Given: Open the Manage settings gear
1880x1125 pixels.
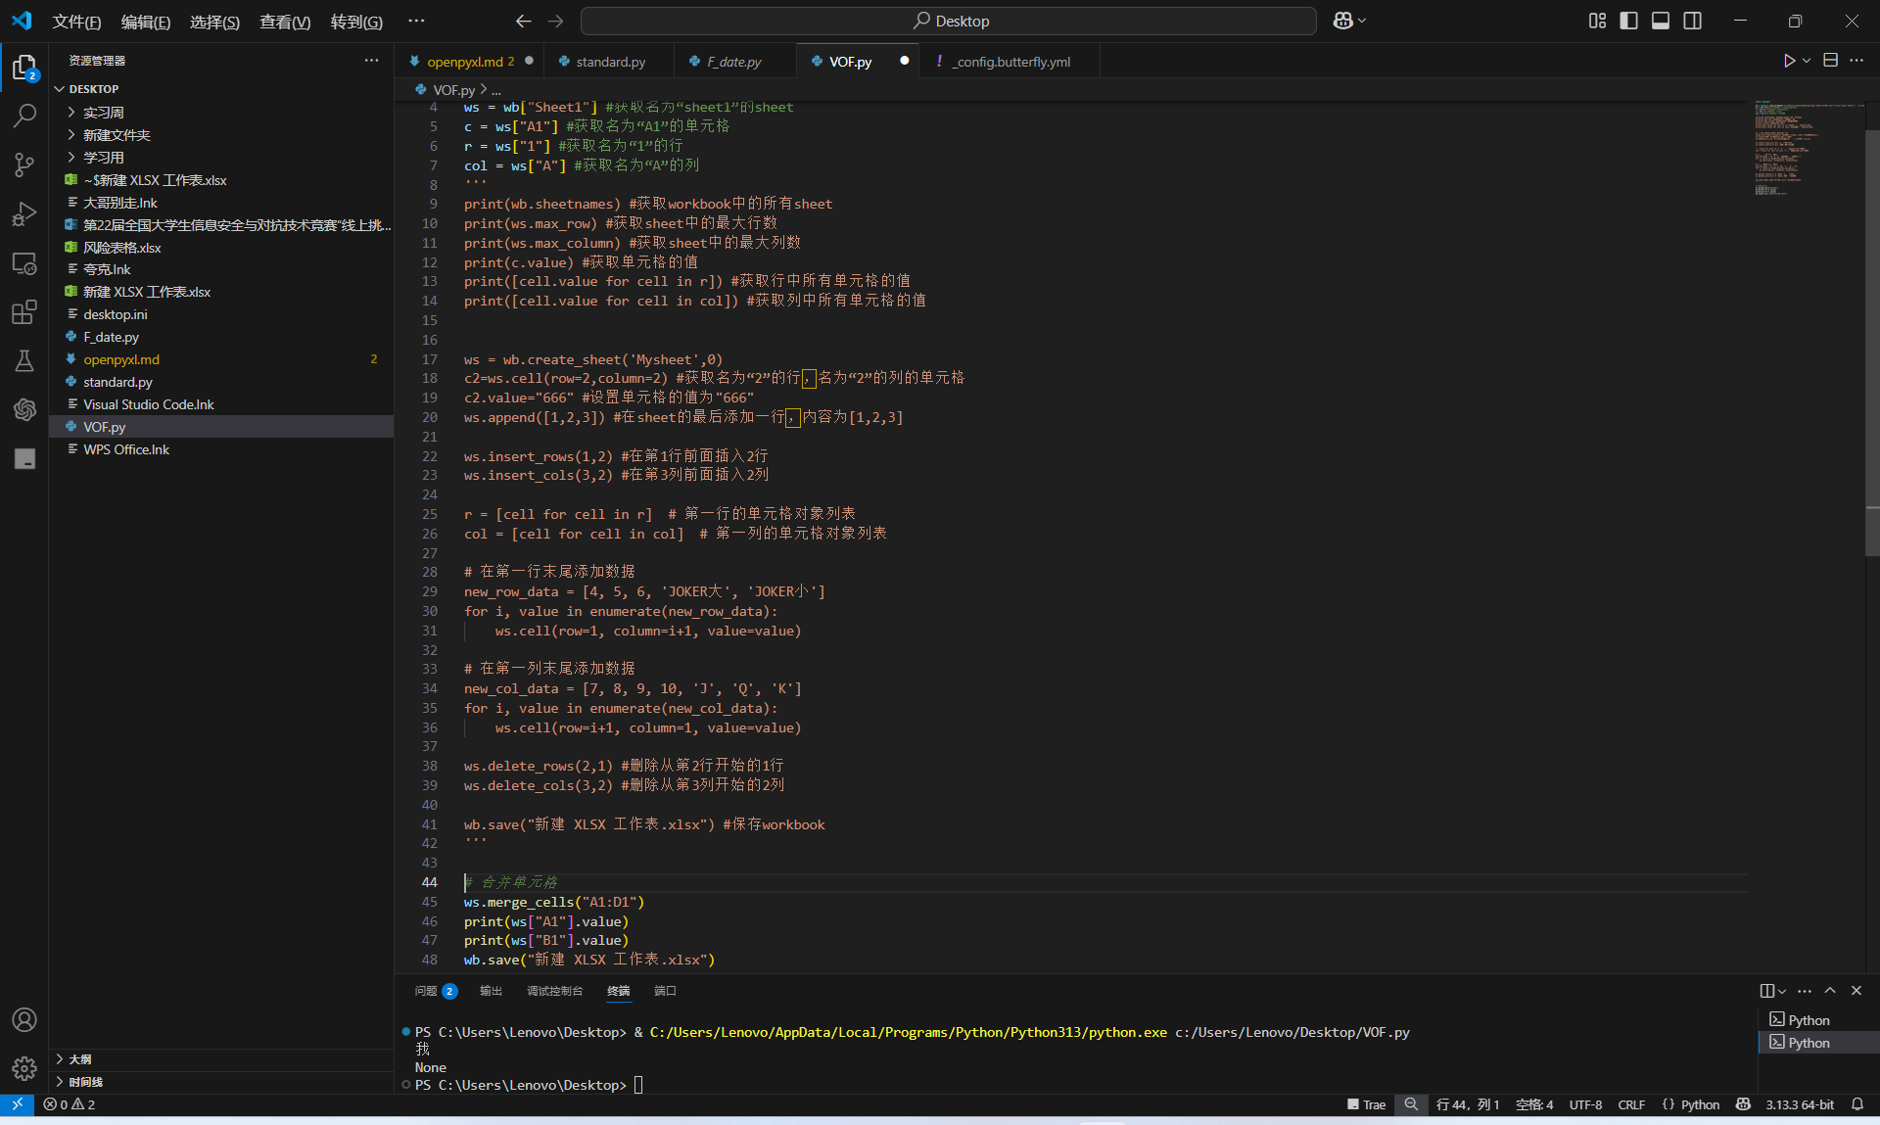Looking at the screenshot, I should click(24, 1068).
